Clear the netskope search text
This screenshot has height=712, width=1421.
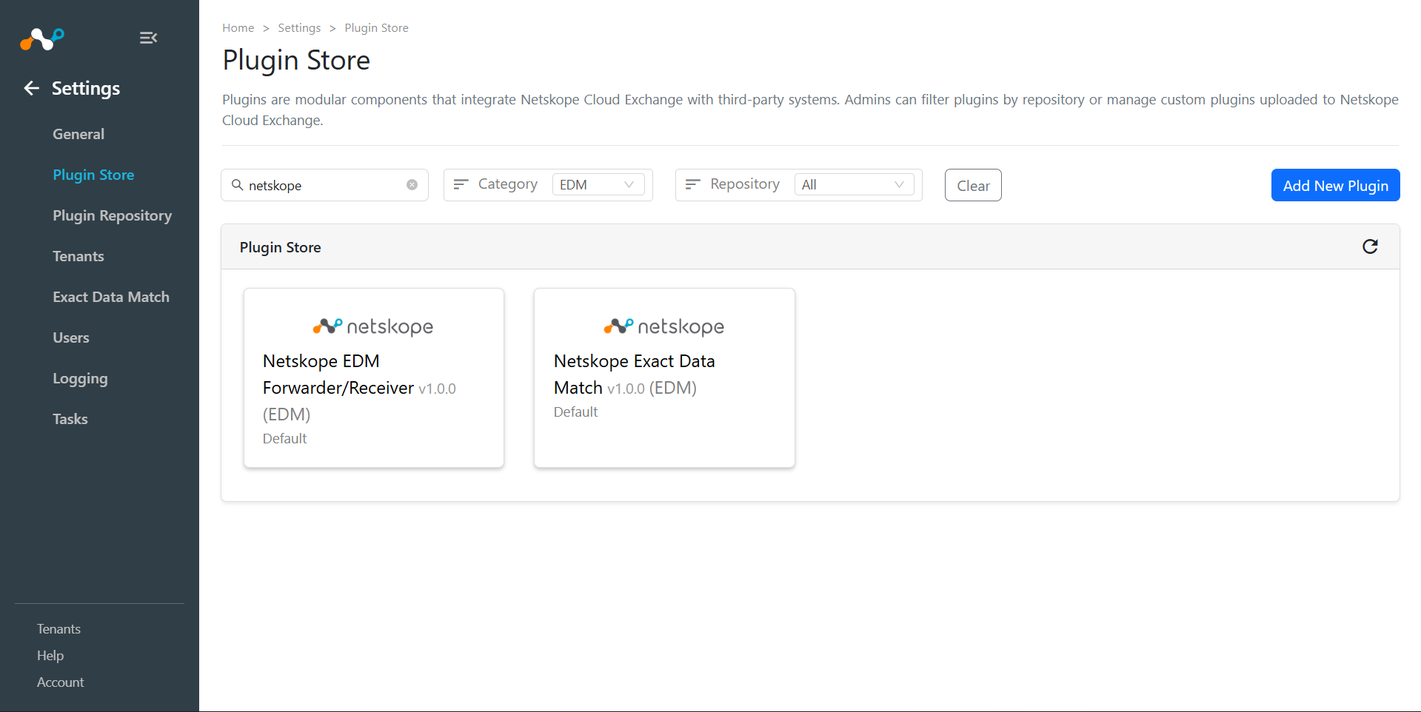[412, 185]
